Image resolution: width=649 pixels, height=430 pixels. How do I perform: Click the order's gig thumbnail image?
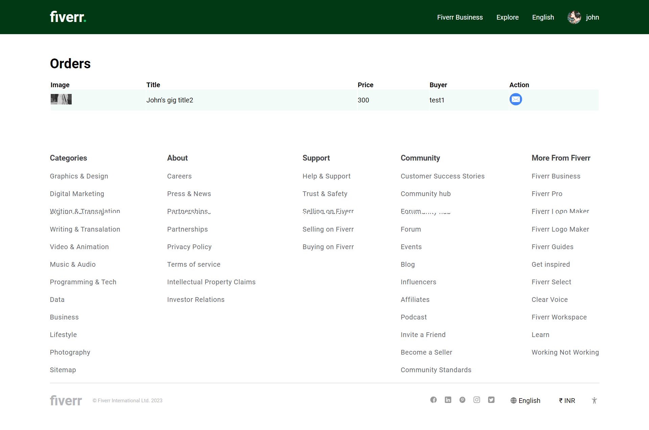[61, 99]
